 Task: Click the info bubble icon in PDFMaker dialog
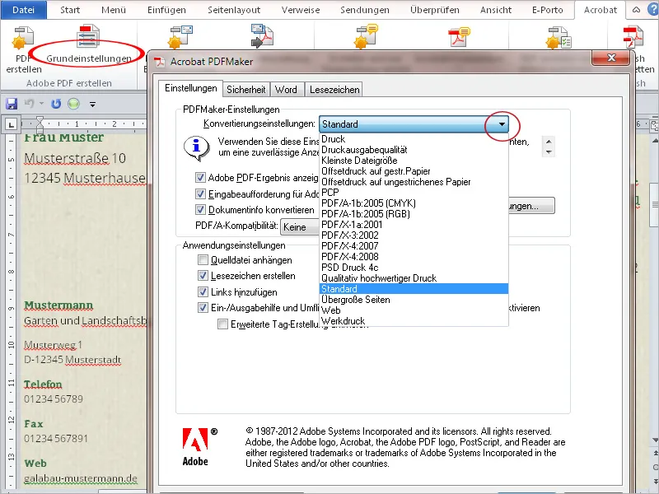coord(196,148)
